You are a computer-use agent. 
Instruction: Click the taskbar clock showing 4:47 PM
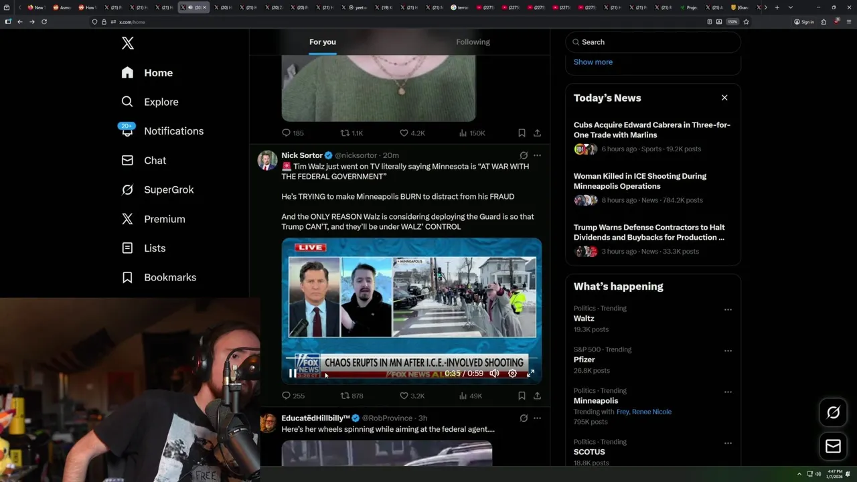[x=835, y=474]
